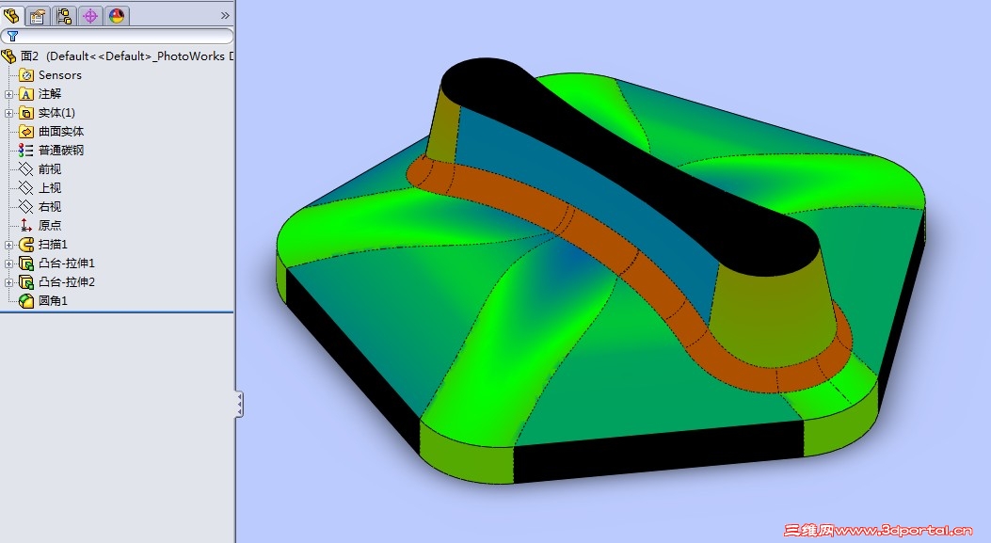The image size is (991, 543).
Task: Click the 扫描1 sweep feature icon
Action: [x=26, y=244]
